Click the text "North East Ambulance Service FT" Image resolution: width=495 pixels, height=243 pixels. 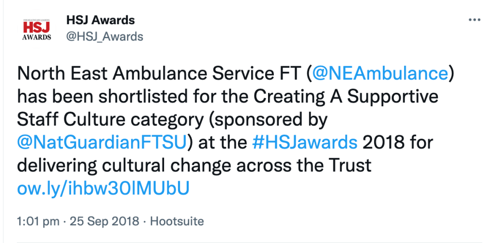pos(159,73)
